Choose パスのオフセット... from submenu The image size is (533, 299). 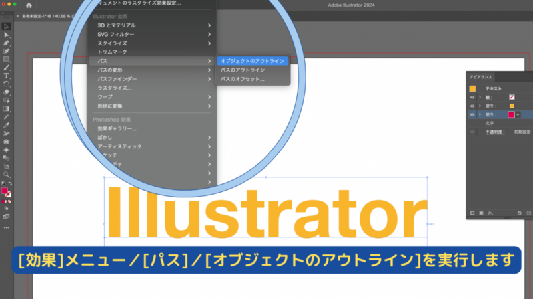253,79
